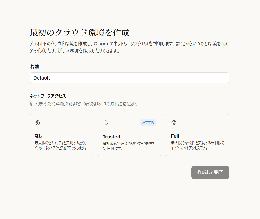Click the Trusted card description text

129,147
